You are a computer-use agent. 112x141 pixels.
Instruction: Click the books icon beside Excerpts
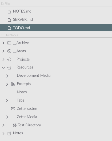point(13,84)
